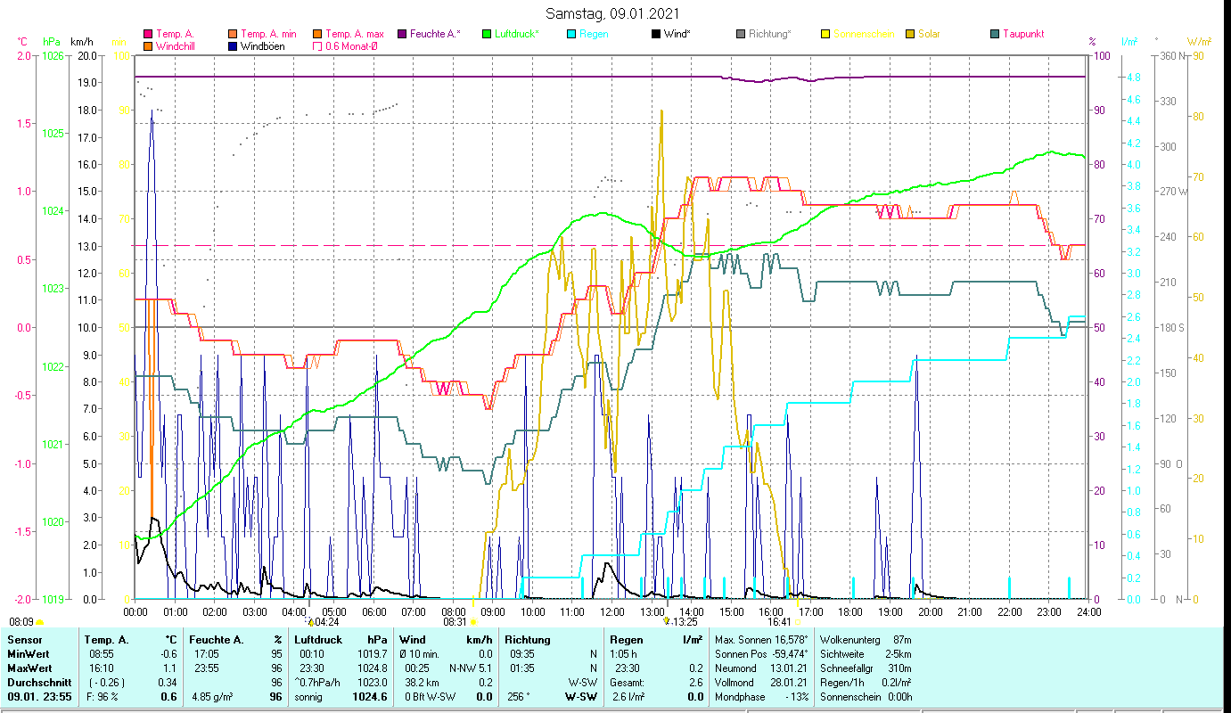
Task: Click the outlined 0.6 Monat-Ø legend square
Action: pos(317,45)
